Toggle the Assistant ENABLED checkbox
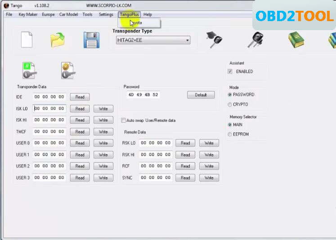This screenshot has height=240, width=336. coord(230,71)
